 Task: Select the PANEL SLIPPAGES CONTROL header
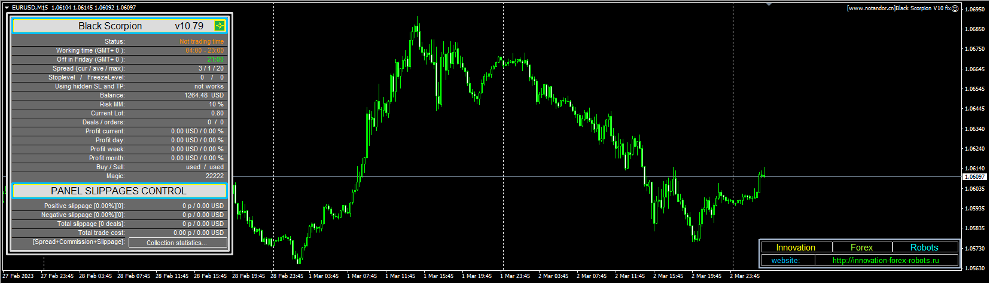119,191
